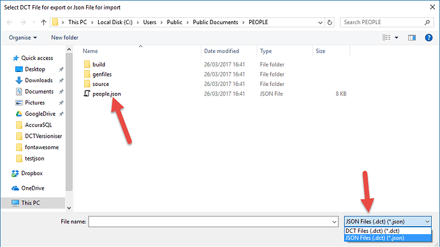The image size is (440, 247).
Task: Click the navigation pane scroll down arrow
Action: coord(69,208)
